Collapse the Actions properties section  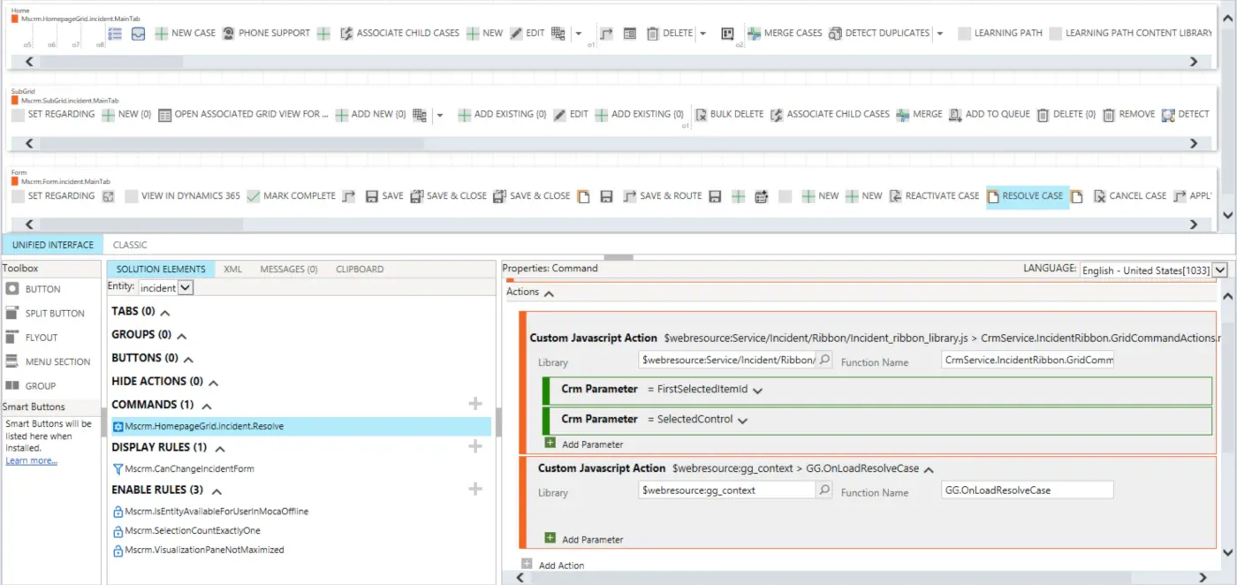pos(549,292)
